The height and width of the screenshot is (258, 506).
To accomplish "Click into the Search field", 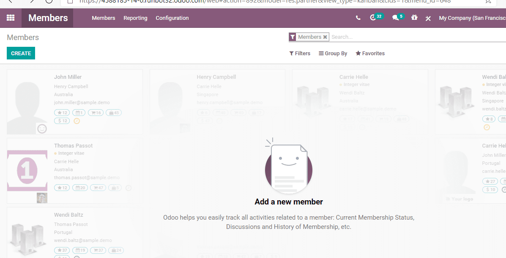I will 418,37.
